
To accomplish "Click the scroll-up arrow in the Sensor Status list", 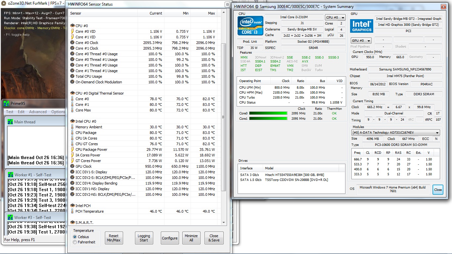I will [223, 13].
